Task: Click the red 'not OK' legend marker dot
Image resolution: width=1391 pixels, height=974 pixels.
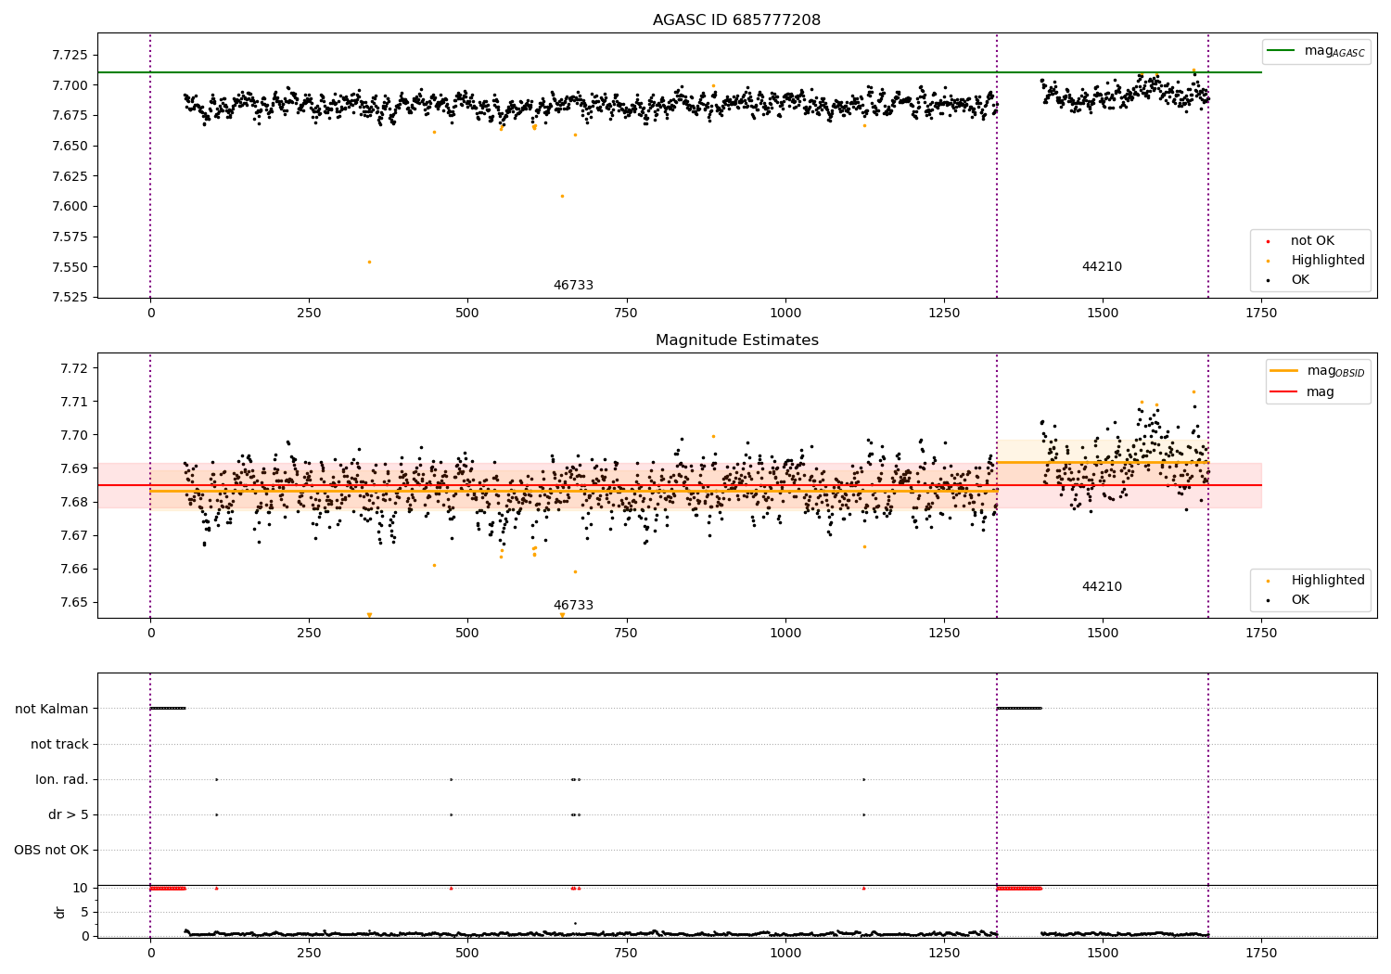Action: coord(1268,241)
